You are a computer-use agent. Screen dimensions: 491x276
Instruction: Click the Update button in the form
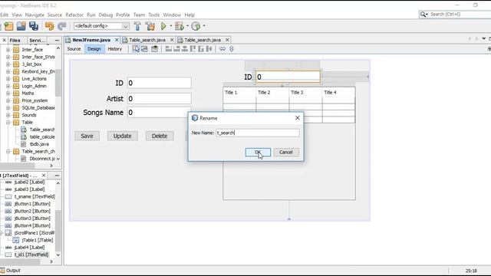[123, 136]
